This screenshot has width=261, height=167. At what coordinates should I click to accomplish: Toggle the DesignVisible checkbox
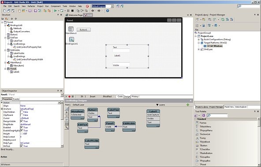coord(22,121)
